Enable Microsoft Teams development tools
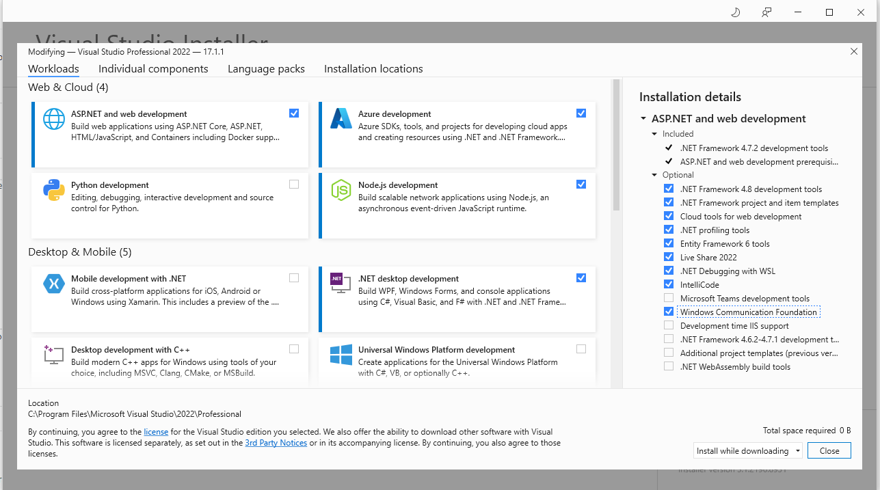This screenshot has width=880, height=490. [x=668, y=297]
